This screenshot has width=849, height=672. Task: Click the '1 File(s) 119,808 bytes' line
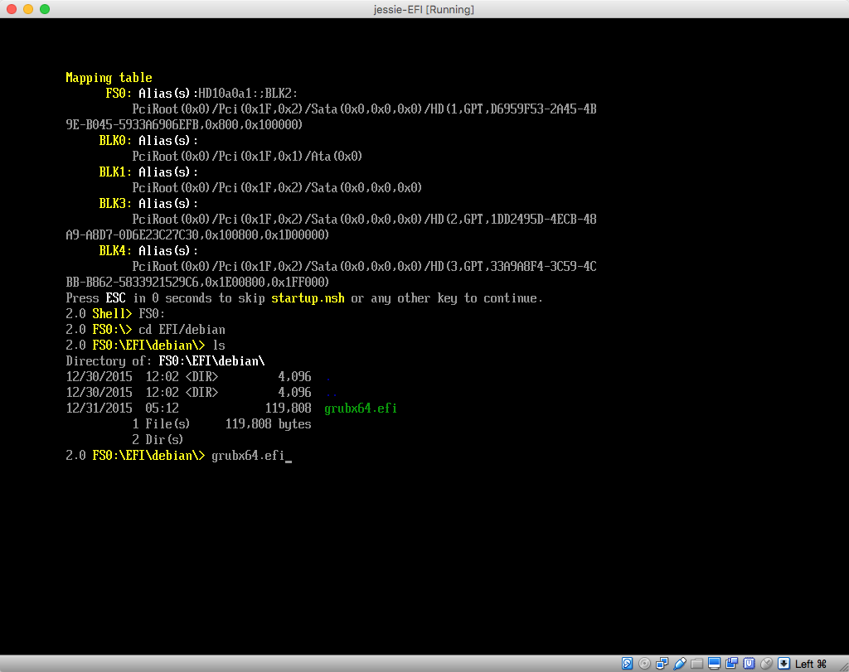click(222, 424)
